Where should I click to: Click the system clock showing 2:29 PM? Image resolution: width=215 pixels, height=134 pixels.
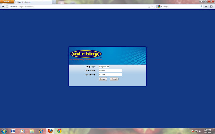pyautogui.click(x=207, y=131)
